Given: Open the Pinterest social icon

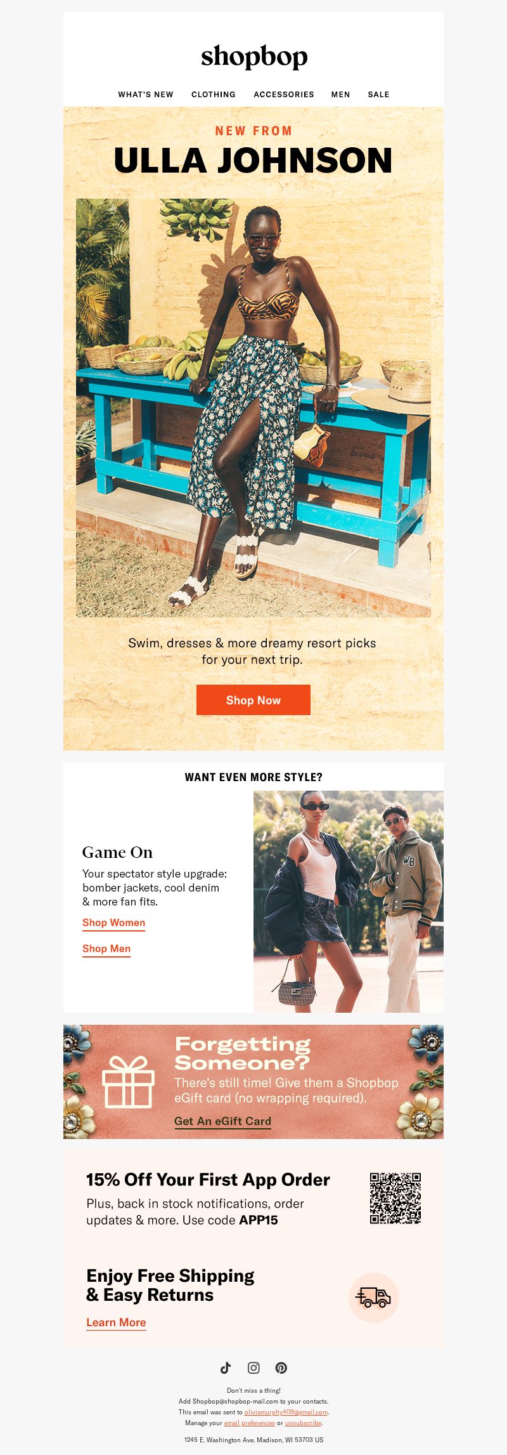Looking at the screenshot, I should pyautogui.click(x=281, y=1367).
